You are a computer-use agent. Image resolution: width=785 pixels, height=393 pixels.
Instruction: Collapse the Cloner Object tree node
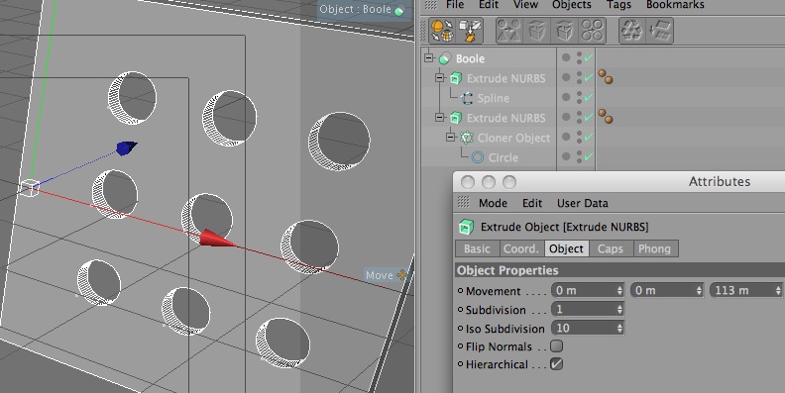point(450,137)
